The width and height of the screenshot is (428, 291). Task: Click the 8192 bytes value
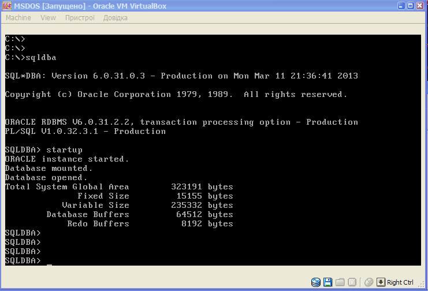click(207, 223)
